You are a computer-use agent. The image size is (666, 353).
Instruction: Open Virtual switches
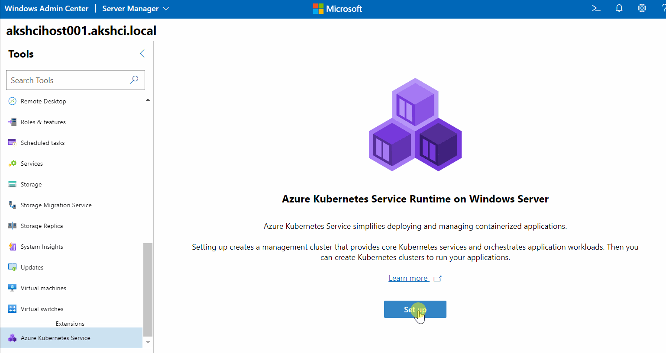tap(42, 308)
